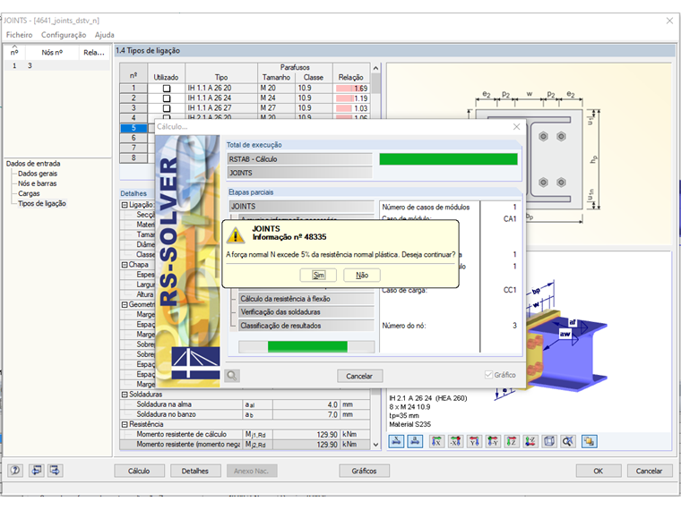Select Nós e barras in navigator
Screen dimensions: 681x510
(x=38, y=183)
